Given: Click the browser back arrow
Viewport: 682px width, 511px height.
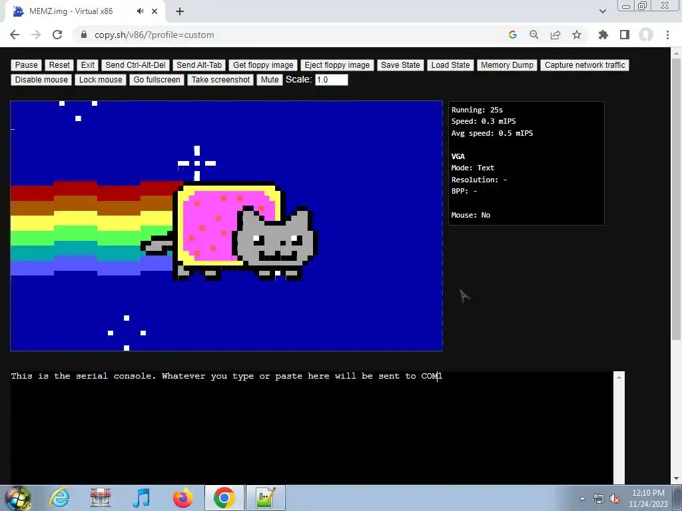Looking at the screenshot, I should (x=15, y=35).
